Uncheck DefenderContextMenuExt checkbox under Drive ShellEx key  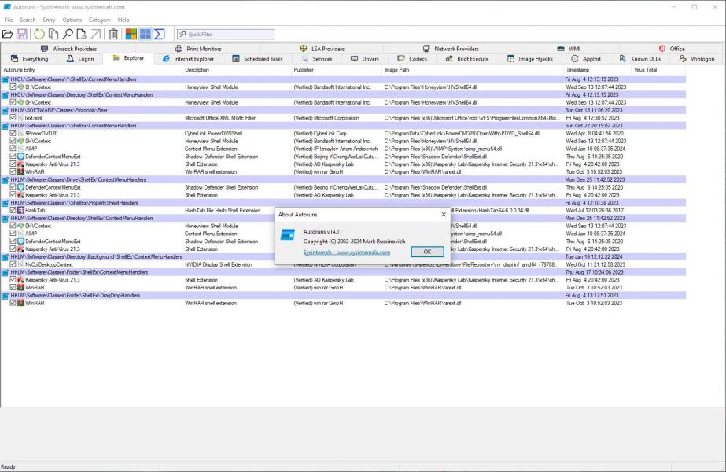pyautogui.click(x=13, y=187)
